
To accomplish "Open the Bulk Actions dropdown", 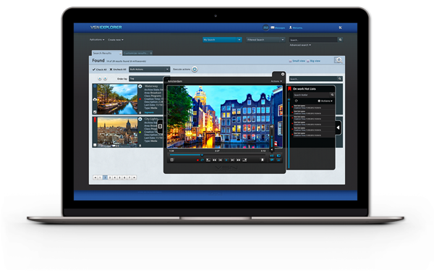I will coord(150,70).
